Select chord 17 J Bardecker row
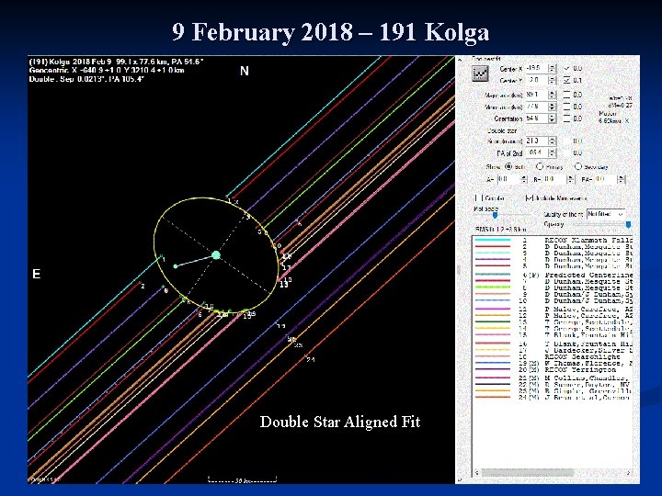The image size is (662, 496). click(553, 350)
